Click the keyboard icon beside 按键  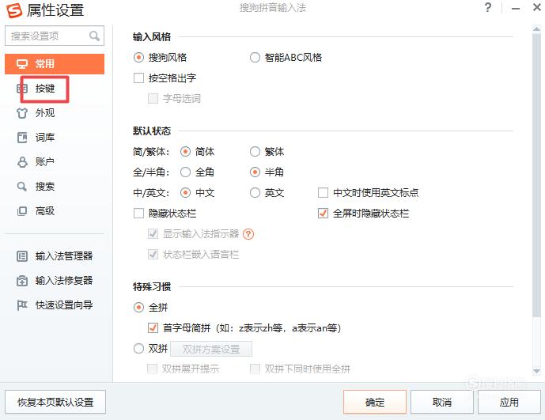point(22,89)
